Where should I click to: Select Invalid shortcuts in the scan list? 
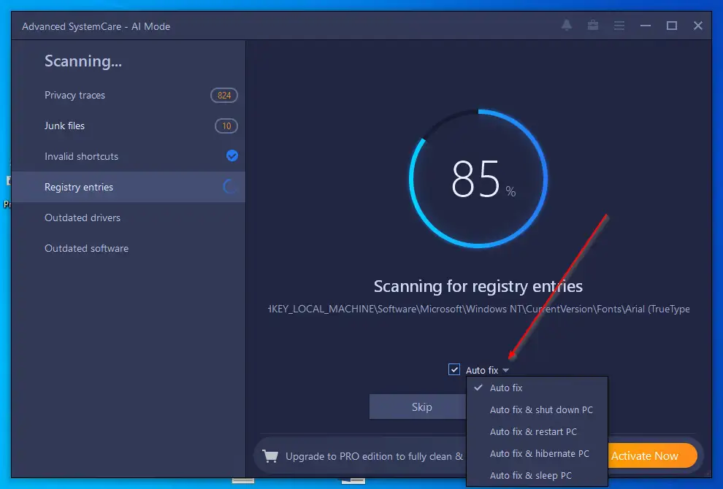pyautogui.click(x=129, y=156)
